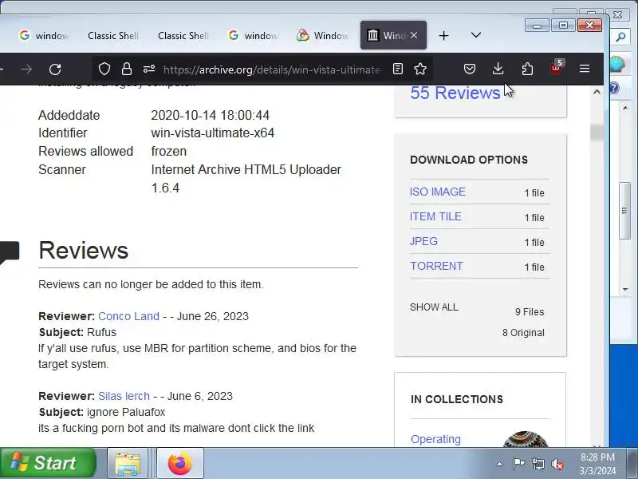This screenshot has width=638, height=479.
Task: Switch to the second Classic Shell tab
Action: 183,35
